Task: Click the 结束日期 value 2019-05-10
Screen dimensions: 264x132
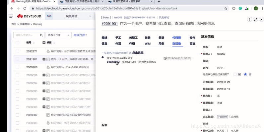Action: click(224, 89)
